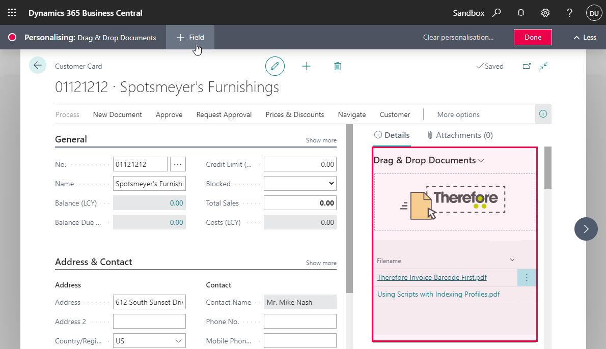Toggle the FactBox information pane icon
The image size is (606, 349).
543,114
